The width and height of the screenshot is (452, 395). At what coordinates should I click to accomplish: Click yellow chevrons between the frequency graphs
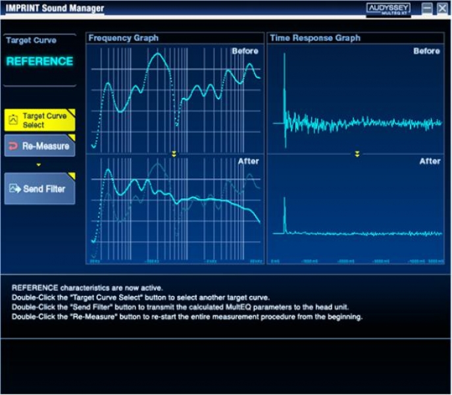(x=174, y=154)
